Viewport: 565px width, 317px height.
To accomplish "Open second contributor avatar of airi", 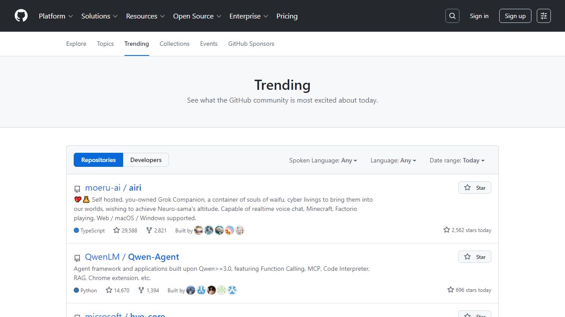I will (x=209, y=230).
